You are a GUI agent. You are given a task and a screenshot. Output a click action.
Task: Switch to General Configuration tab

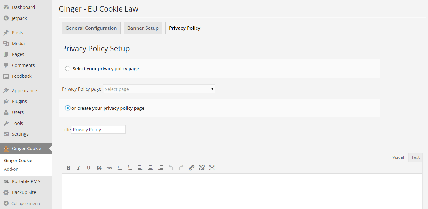91,28
